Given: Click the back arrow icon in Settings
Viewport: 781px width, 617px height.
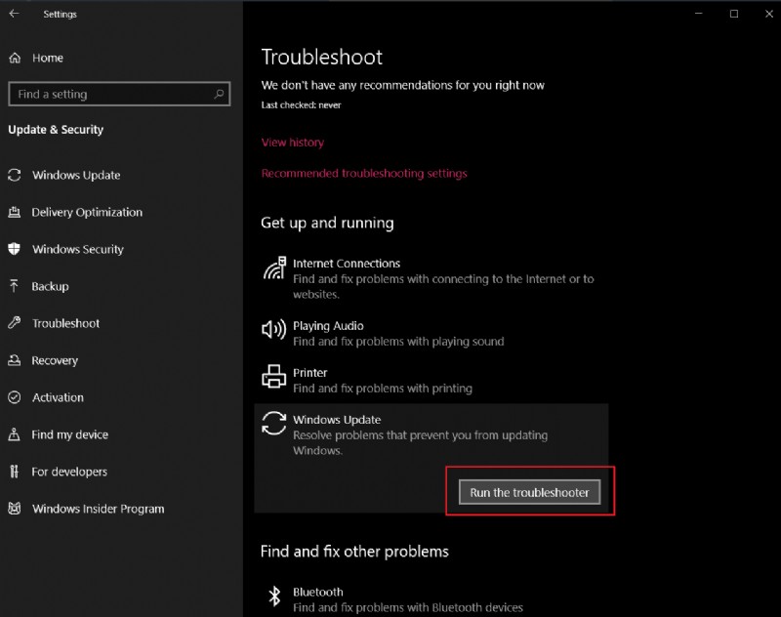Looking at the screenshot, I should pos(14,15).
